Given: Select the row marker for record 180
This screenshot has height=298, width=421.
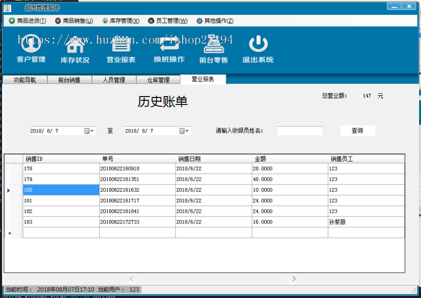Looking at the screenshot, I should (x=8, y=190).
